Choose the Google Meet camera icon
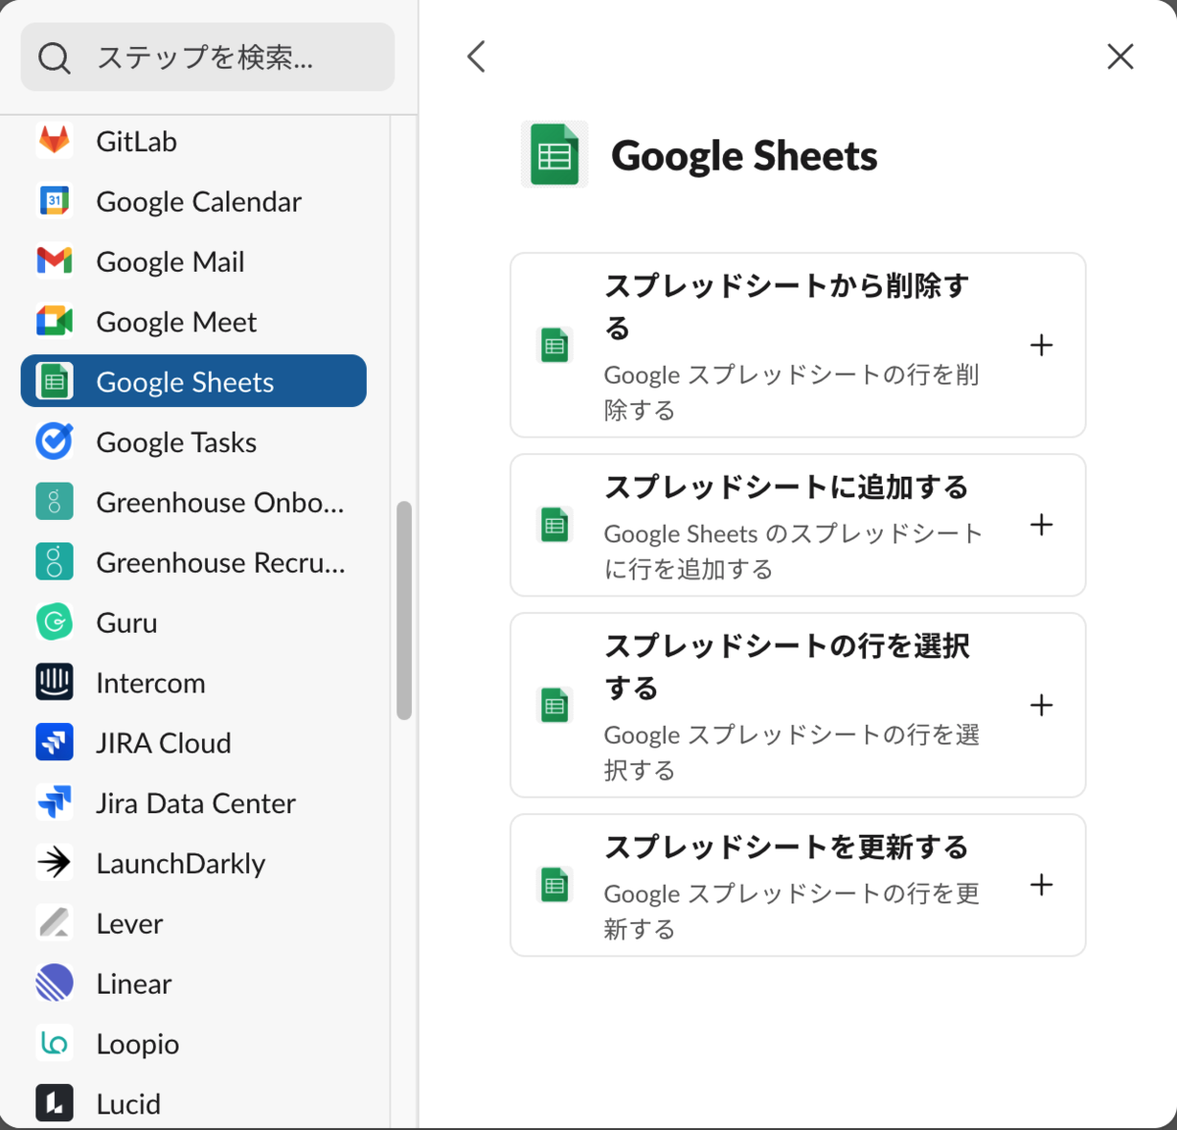This screenshot has width=1177, height=1130. pyautogui.click(x=54, y=322)
